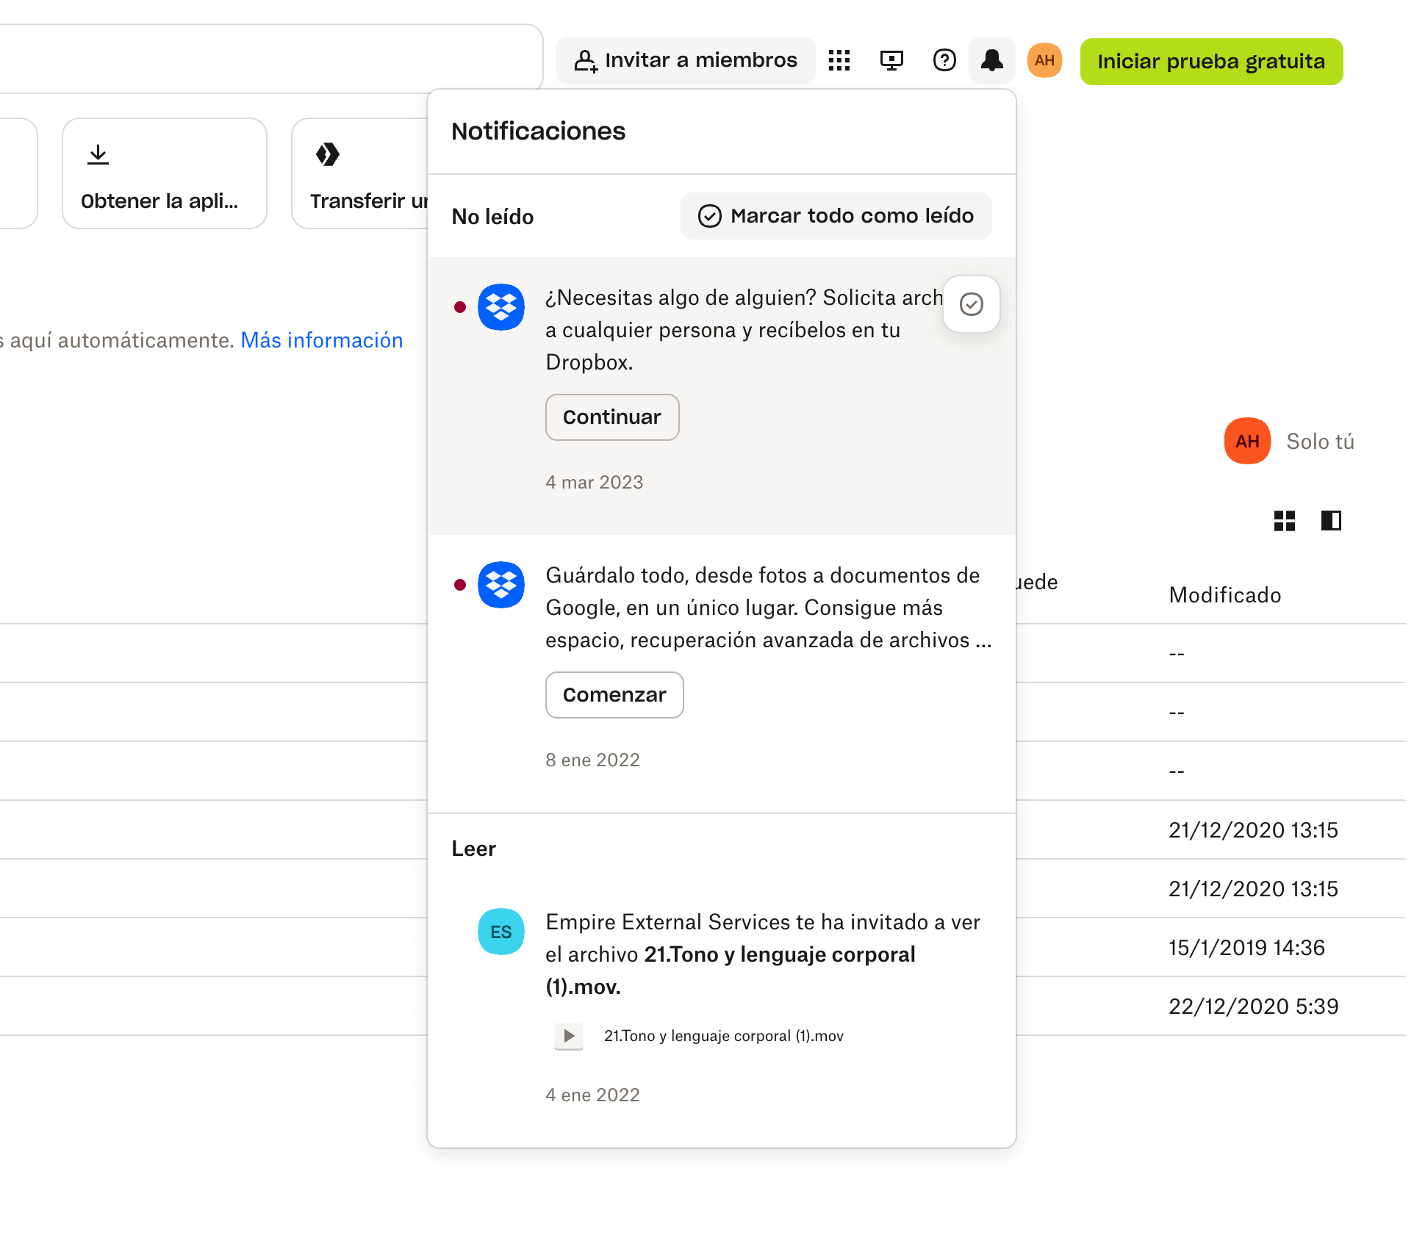
Task: Sort by the Modificado column header
Action: tap(1224, 595)
